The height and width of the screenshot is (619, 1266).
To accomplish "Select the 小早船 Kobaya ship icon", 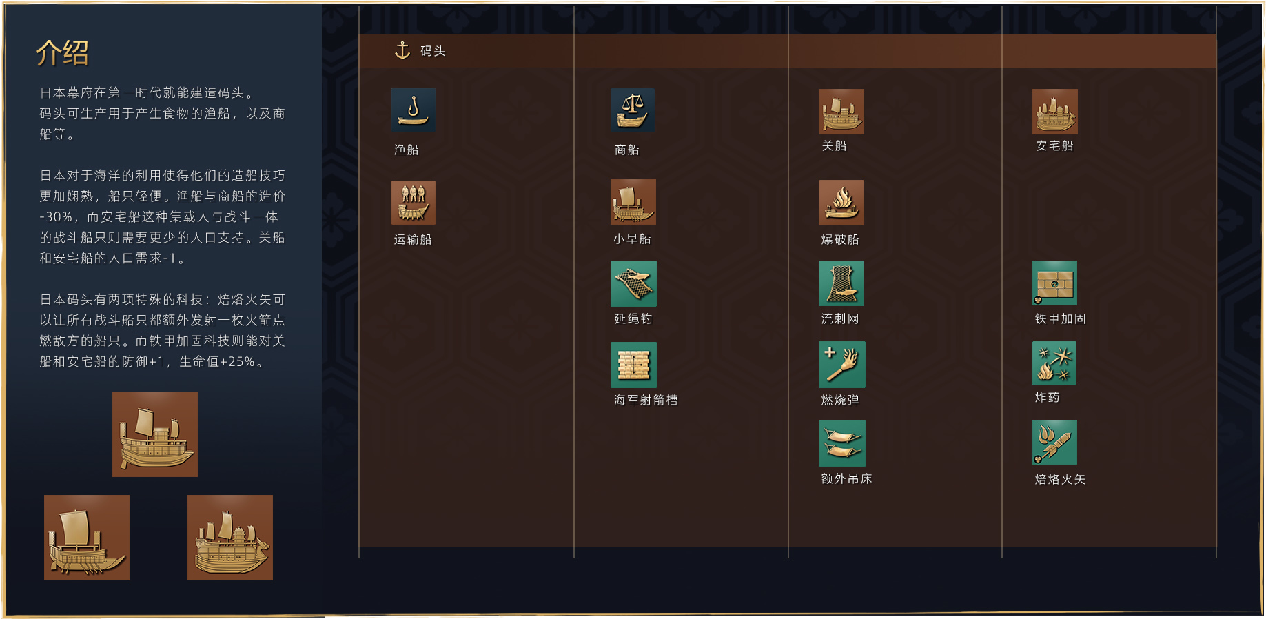I will click(x=633, y=202).
